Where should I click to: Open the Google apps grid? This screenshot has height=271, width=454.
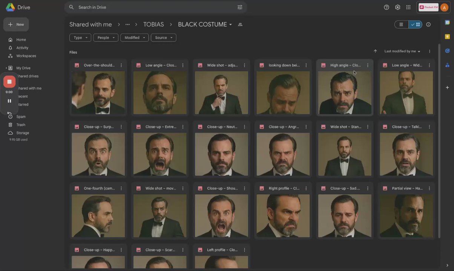408,7
